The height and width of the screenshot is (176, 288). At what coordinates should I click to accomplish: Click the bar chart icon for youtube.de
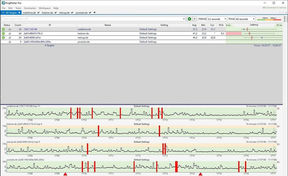[x=10, y=42]
